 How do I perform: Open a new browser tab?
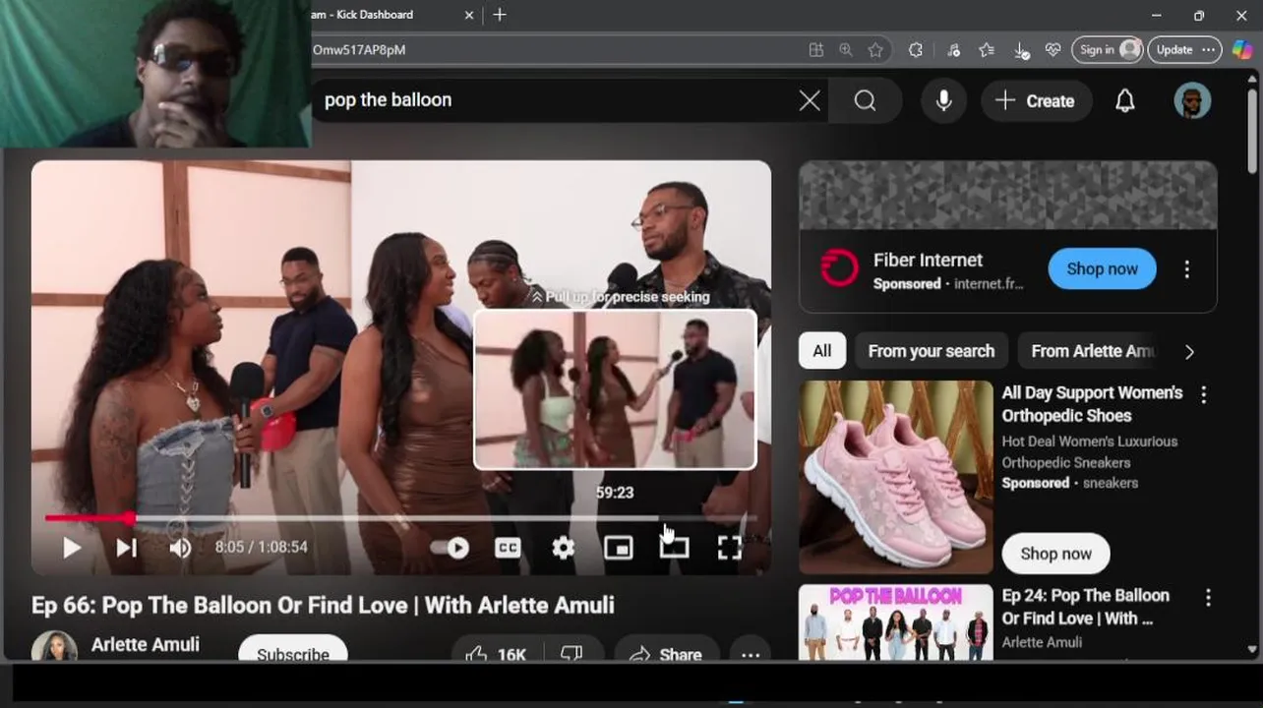(500, 15)
